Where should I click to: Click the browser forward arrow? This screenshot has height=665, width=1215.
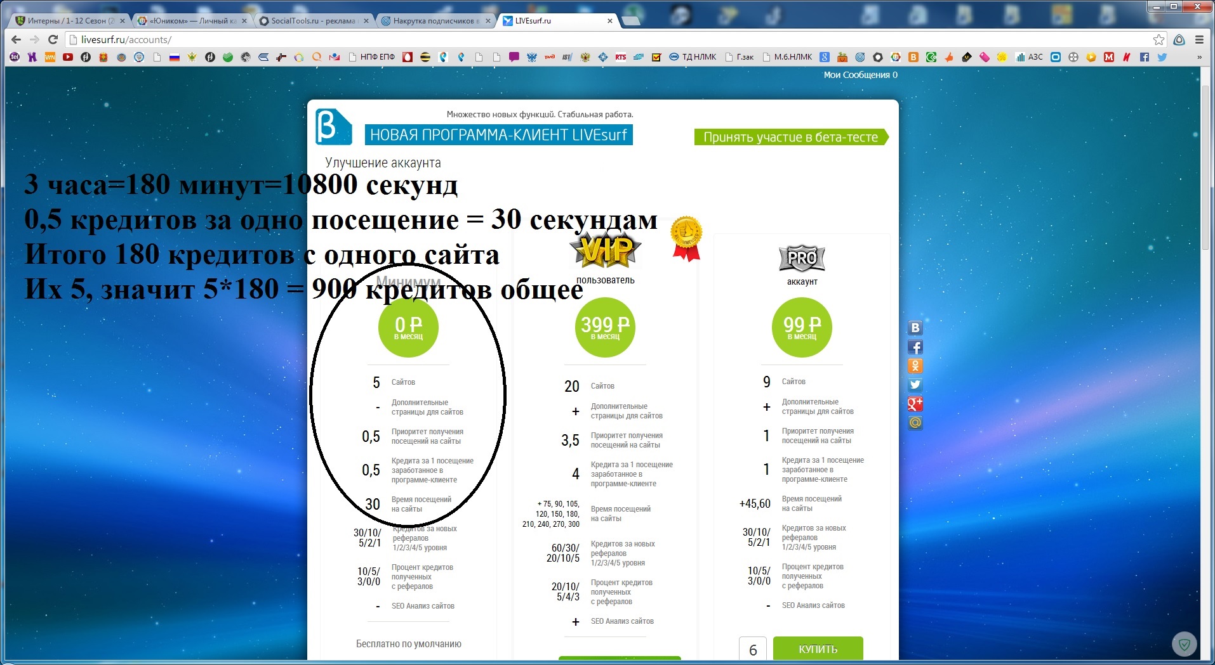pyautogui.click(x=34, y=39)
